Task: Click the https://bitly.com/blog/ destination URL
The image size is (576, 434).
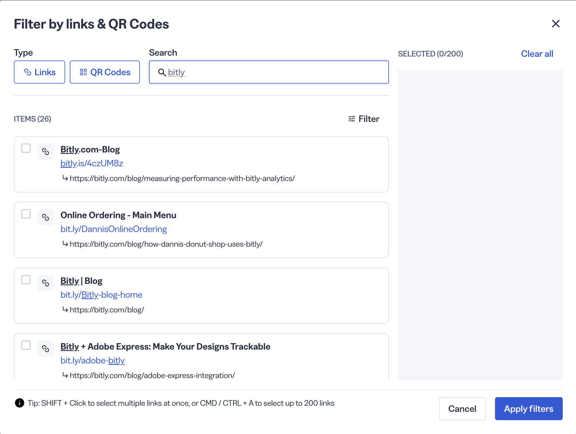Action: [107, 310]
